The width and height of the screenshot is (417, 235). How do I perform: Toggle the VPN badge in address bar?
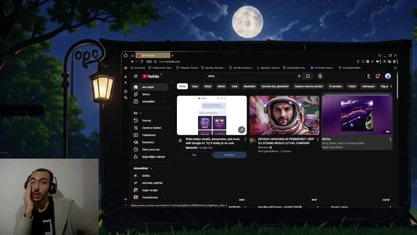pos(149,61)
